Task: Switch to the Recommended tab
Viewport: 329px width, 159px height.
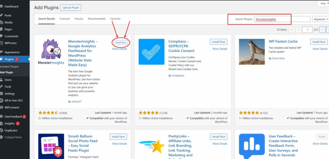Action: (x=97, y=19)
